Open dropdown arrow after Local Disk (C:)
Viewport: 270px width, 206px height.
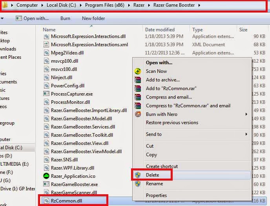coord(80,5)
